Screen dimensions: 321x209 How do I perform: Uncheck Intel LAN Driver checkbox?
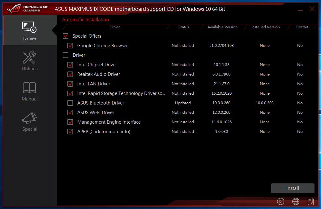coord(70,84)
